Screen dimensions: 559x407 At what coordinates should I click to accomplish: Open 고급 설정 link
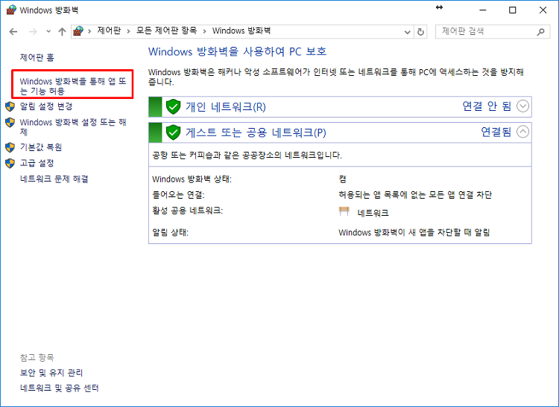coord(37,163)
